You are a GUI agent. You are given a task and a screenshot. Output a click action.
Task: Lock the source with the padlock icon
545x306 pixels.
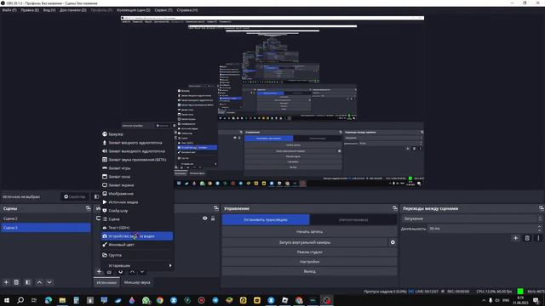click(x=213, y=218)
